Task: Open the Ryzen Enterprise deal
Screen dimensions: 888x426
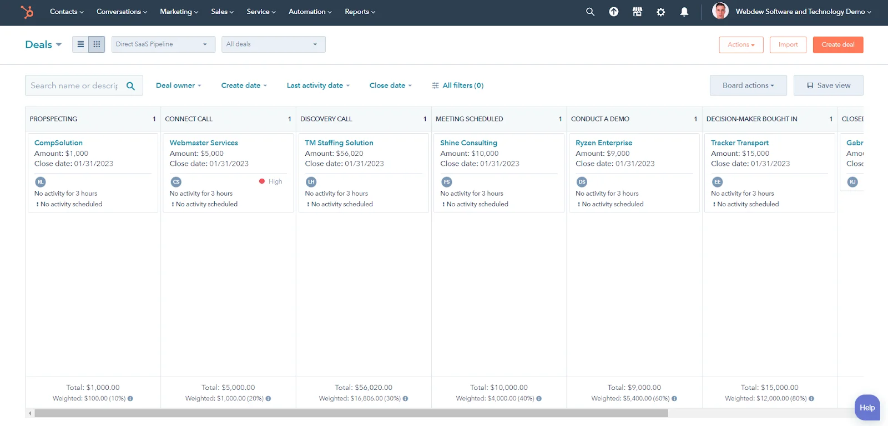Action: tap(604, 143)
